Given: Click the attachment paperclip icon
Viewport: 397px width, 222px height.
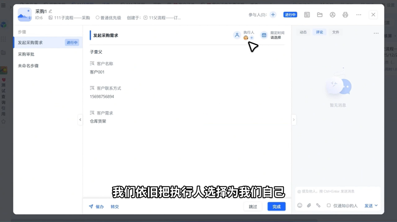Looking at the screenshot, I should click(x=309, y=205).
